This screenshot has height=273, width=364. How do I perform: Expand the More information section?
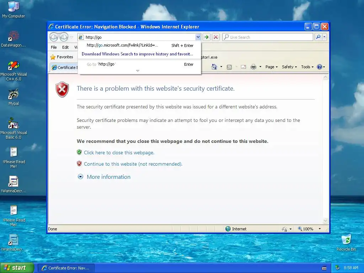coord(80,177)
